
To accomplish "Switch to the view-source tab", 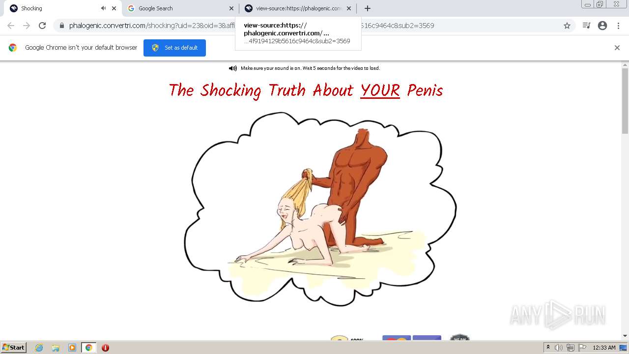I will pyautogui.click(x=298, y=8).
